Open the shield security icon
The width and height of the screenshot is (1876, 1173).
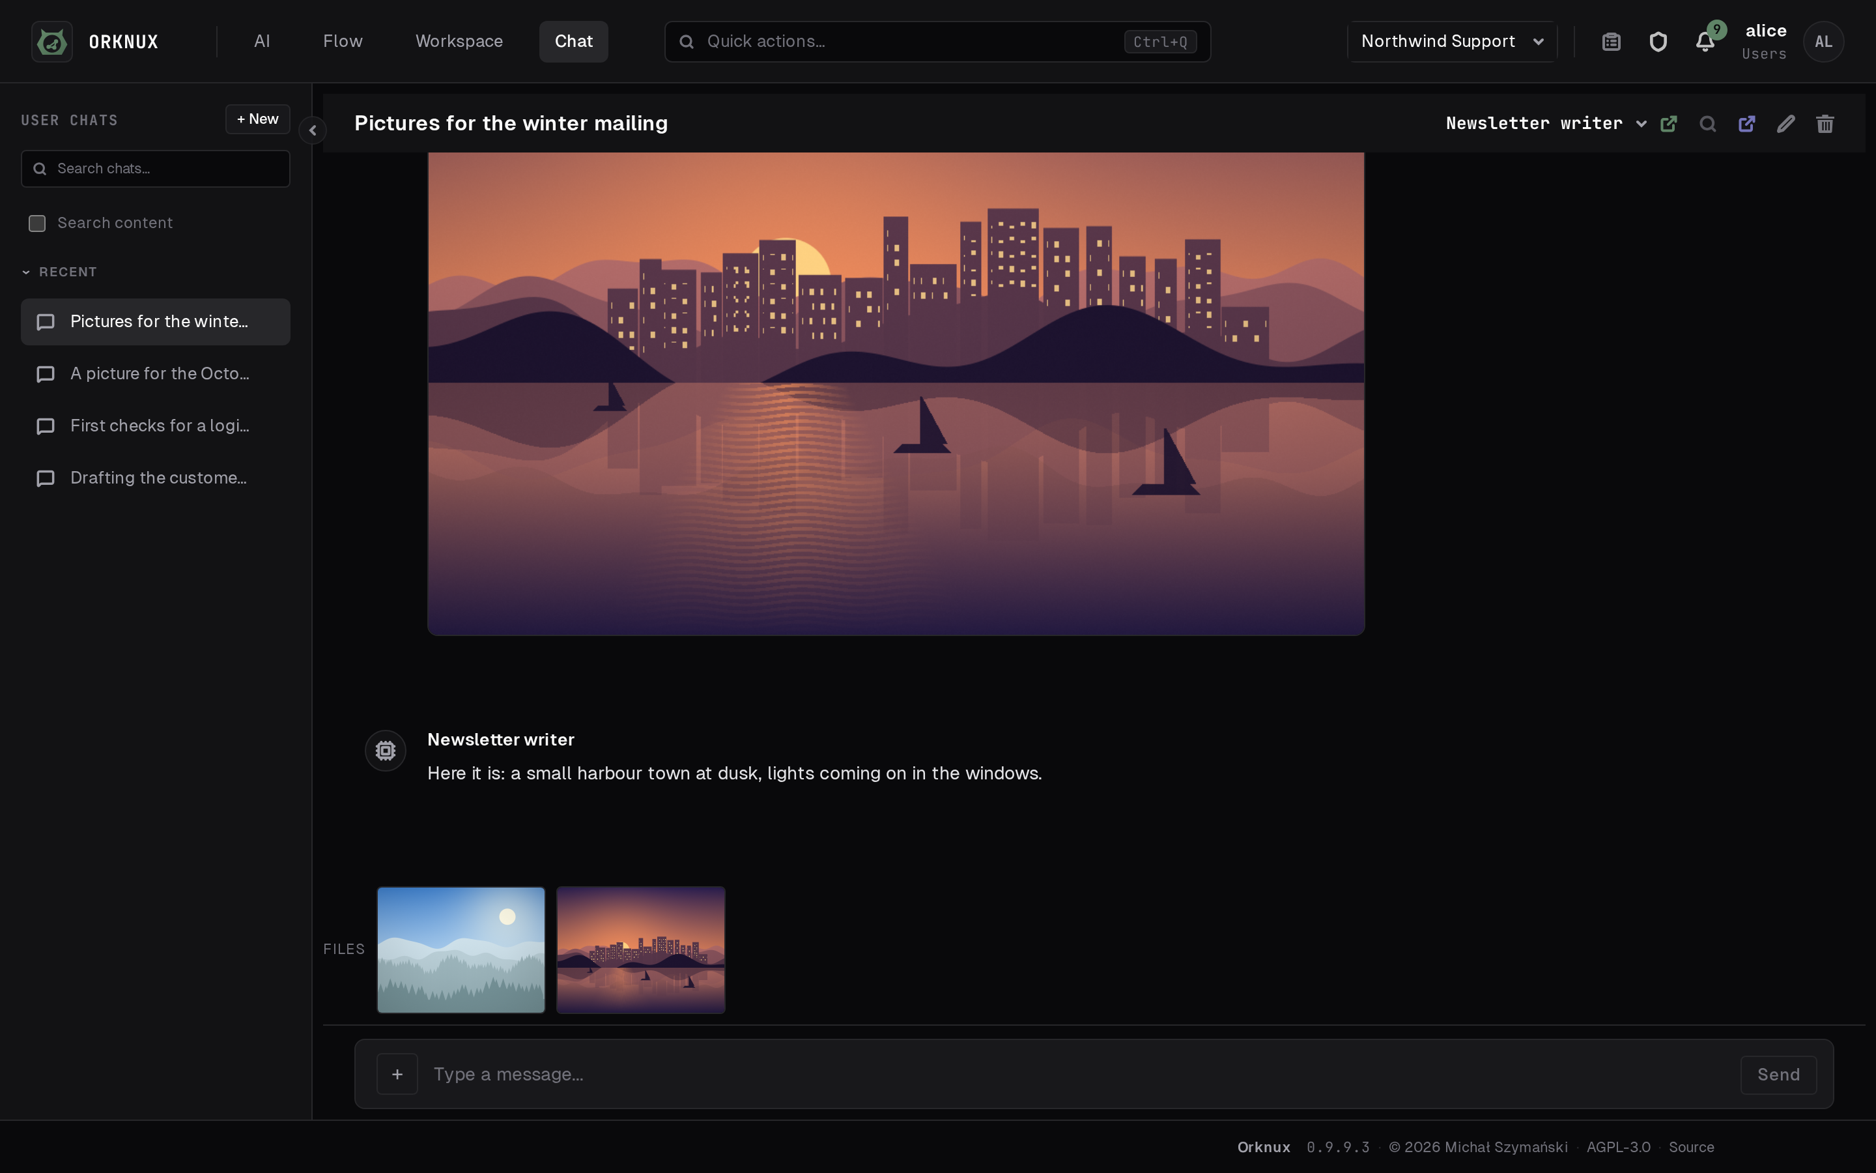[1657, 41]
